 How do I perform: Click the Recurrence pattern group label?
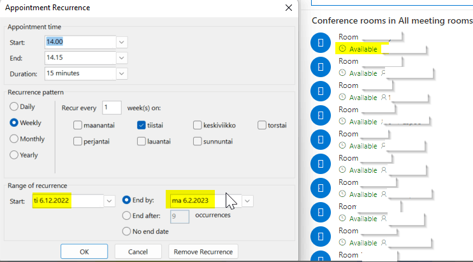tap(36, 92)
